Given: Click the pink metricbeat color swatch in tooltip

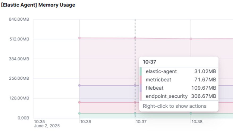Looking at the screenshot, I should (141, 80).
